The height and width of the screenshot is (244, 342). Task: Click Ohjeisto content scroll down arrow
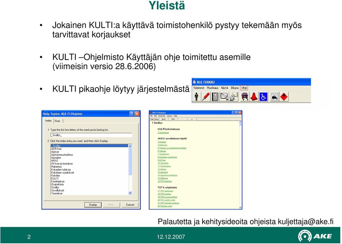240,208
